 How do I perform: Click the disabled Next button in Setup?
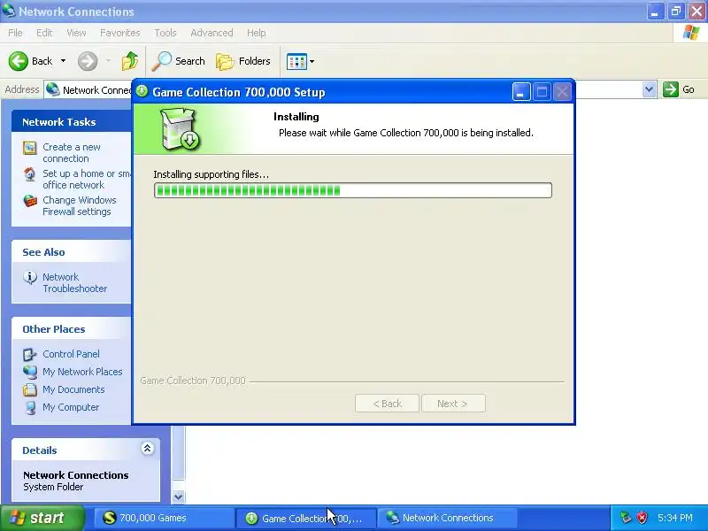(453, 404)
